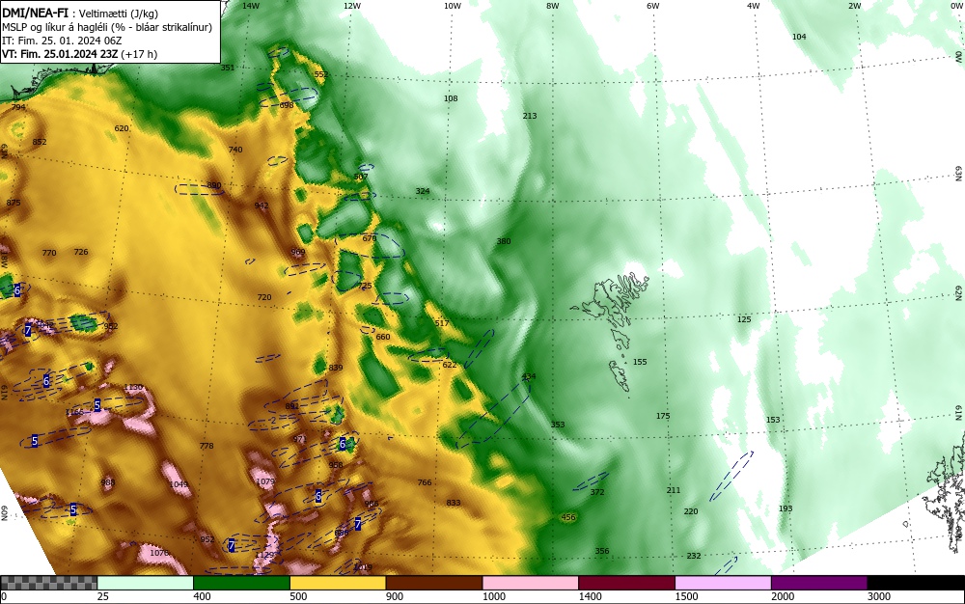The image size is (965, 604).
Task: Click the 'DMI/NEA-FI' title text
Action: [35, 13]
